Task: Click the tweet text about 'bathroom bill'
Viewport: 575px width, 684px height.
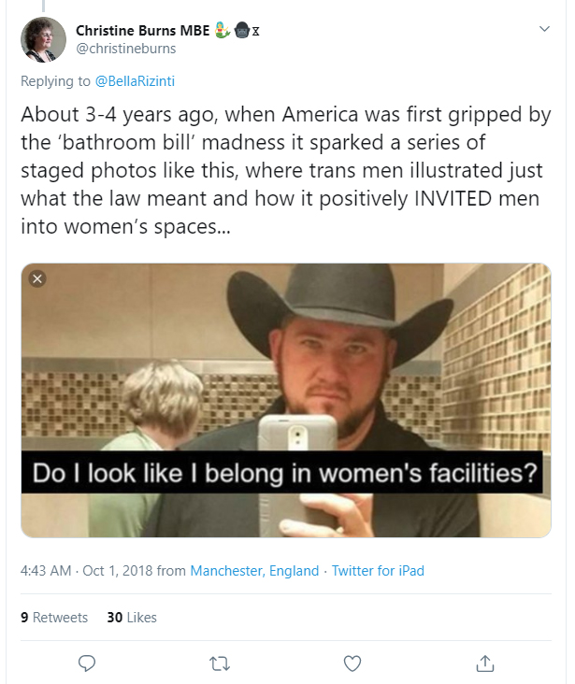Action: [x=280, y=173]
